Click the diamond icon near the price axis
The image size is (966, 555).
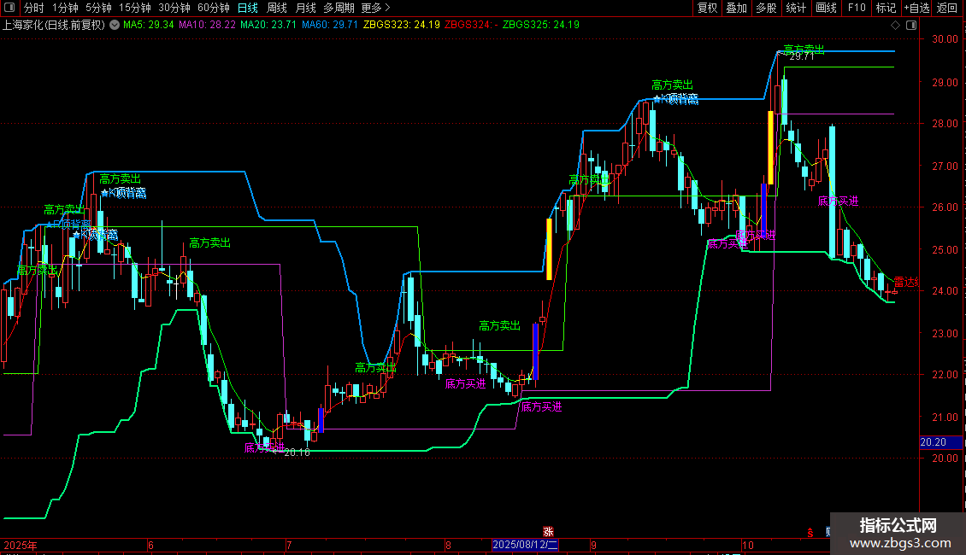895,26
